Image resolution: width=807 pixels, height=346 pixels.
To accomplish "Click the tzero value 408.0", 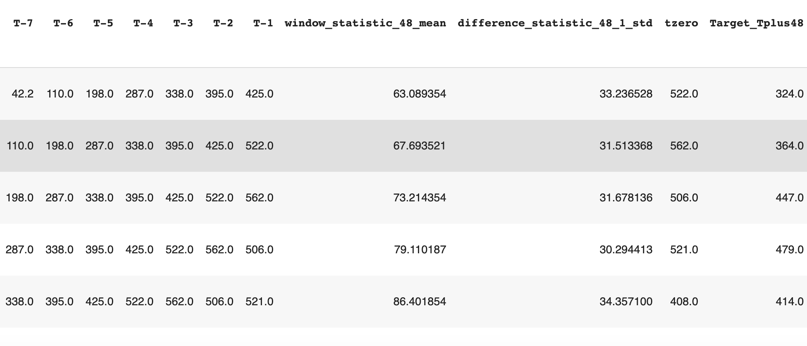I will (x=684, y=302).
